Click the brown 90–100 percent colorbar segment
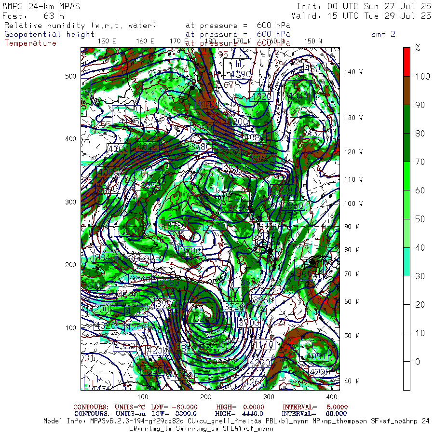Image resolution: width=434 pixels, height=434 pixels. [407, 91]
